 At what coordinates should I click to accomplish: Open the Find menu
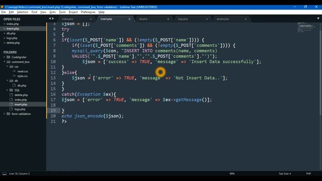point(34,12)
